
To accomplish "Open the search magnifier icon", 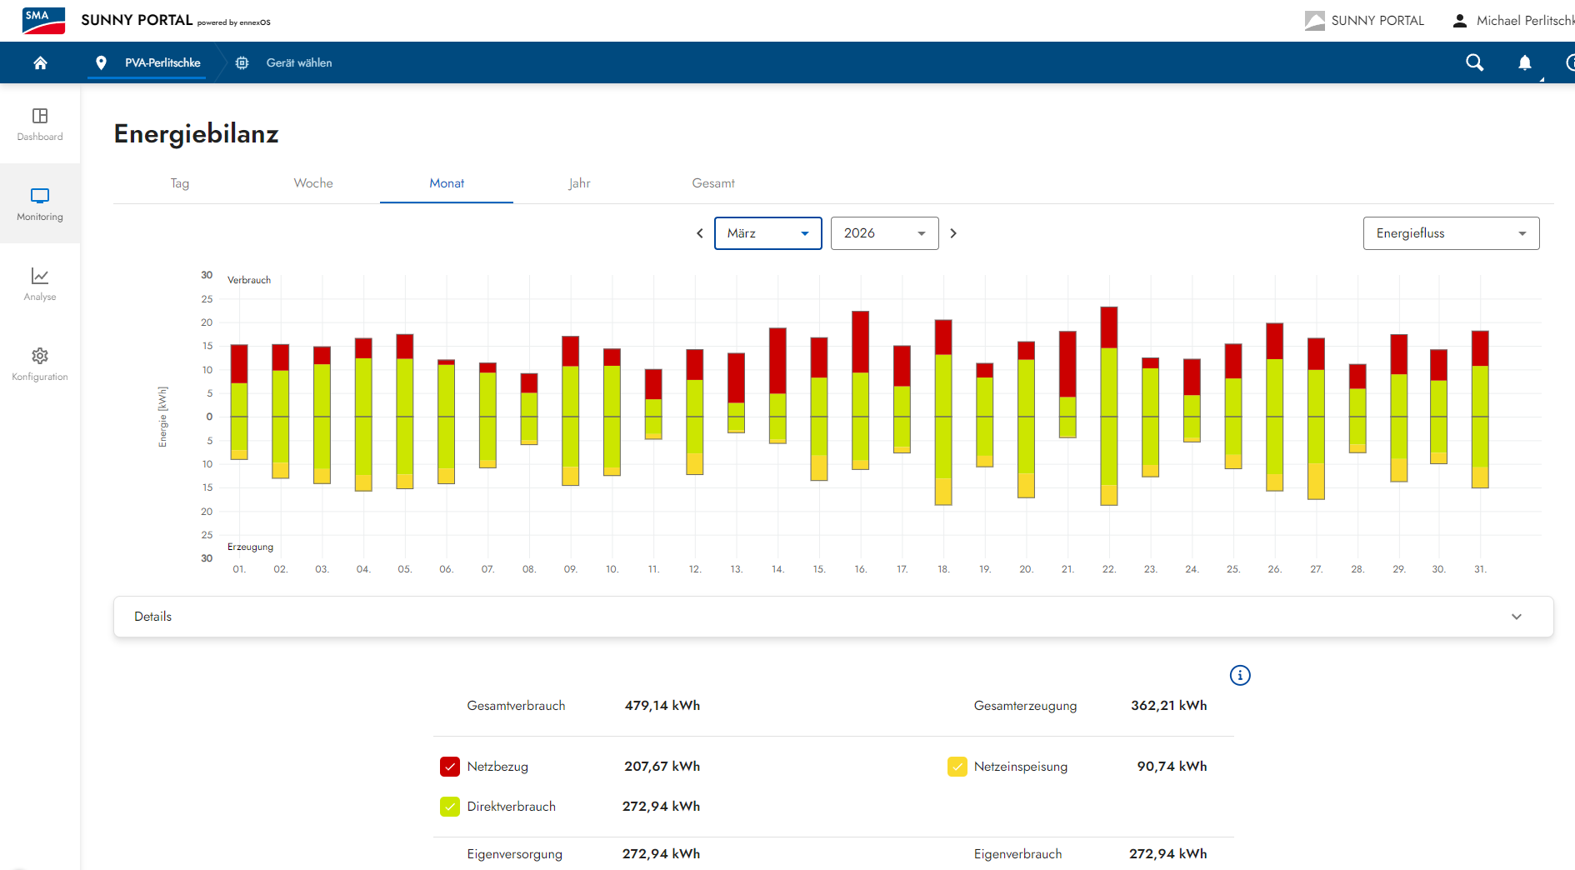I will coord(1474,62).
